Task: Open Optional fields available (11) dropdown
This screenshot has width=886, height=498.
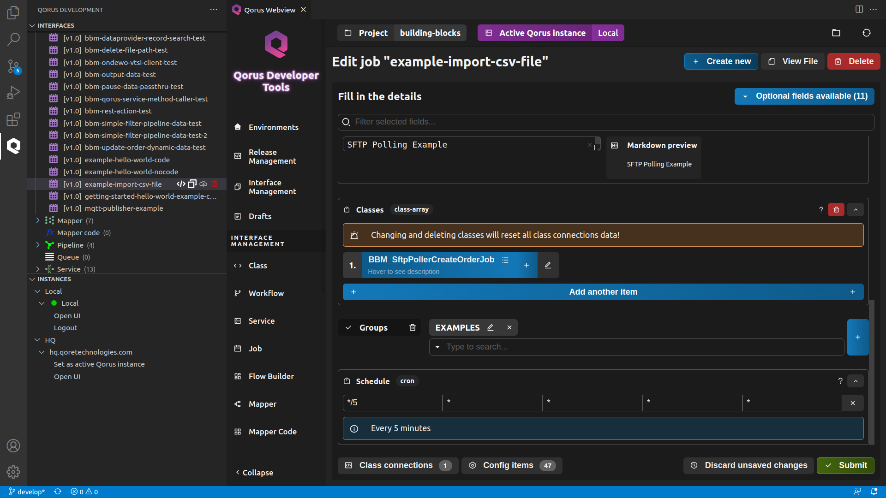Action: [804, 96]
